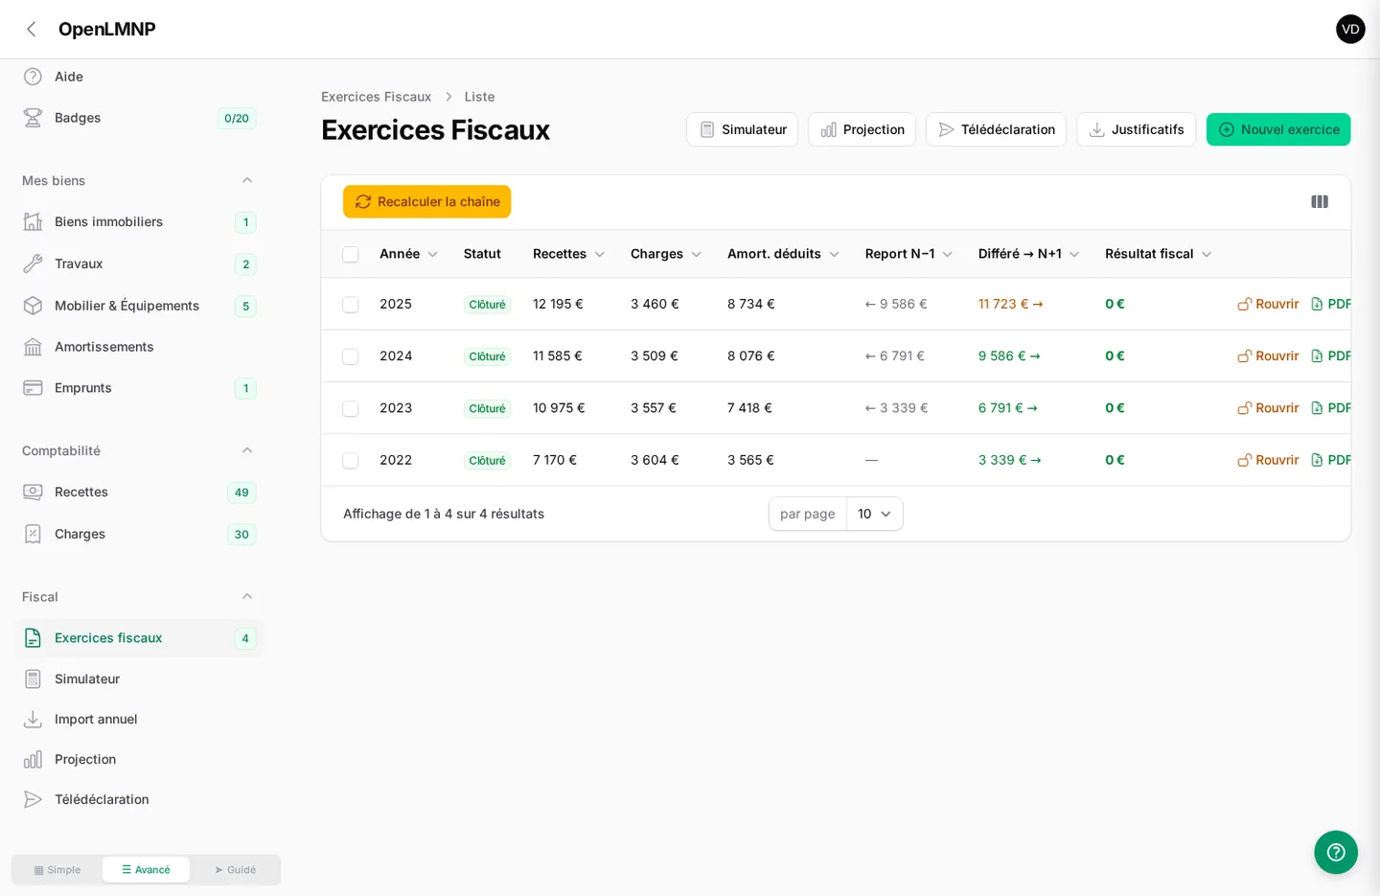The image size is (1380, 896).
Task: Click the back arrow next to OpenLMNP
Action: click(x=32, y=29)
